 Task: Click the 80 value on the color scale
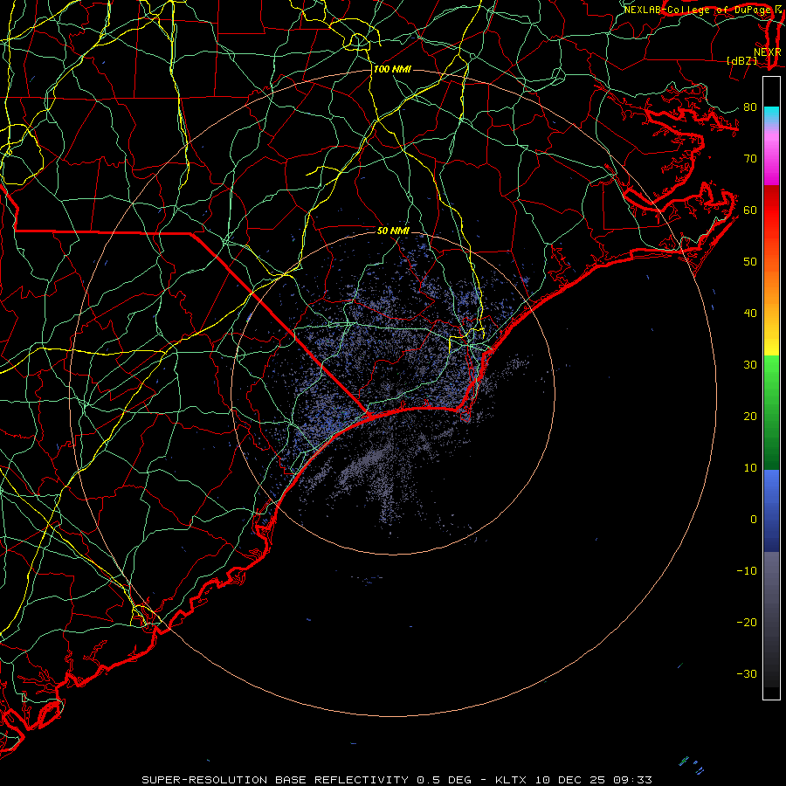pyautogui.click(x=750, y=107)
